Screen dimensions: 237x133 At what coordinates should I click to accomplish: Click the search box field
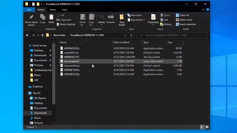pos(172,35)
